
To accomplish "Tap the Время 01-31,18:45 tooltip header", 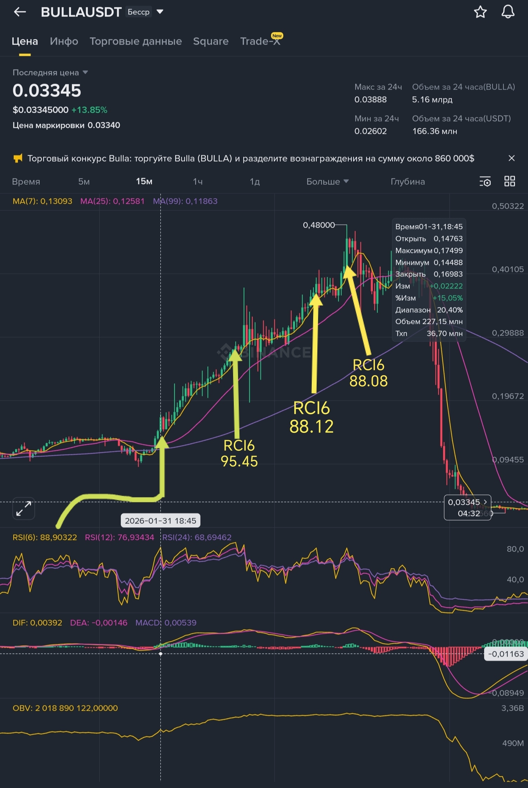I will point(429,227).
